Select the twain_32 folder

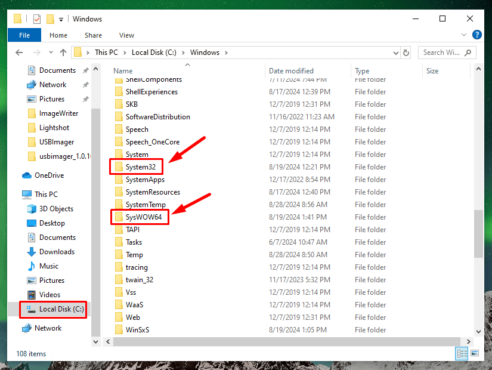[140, 280]
